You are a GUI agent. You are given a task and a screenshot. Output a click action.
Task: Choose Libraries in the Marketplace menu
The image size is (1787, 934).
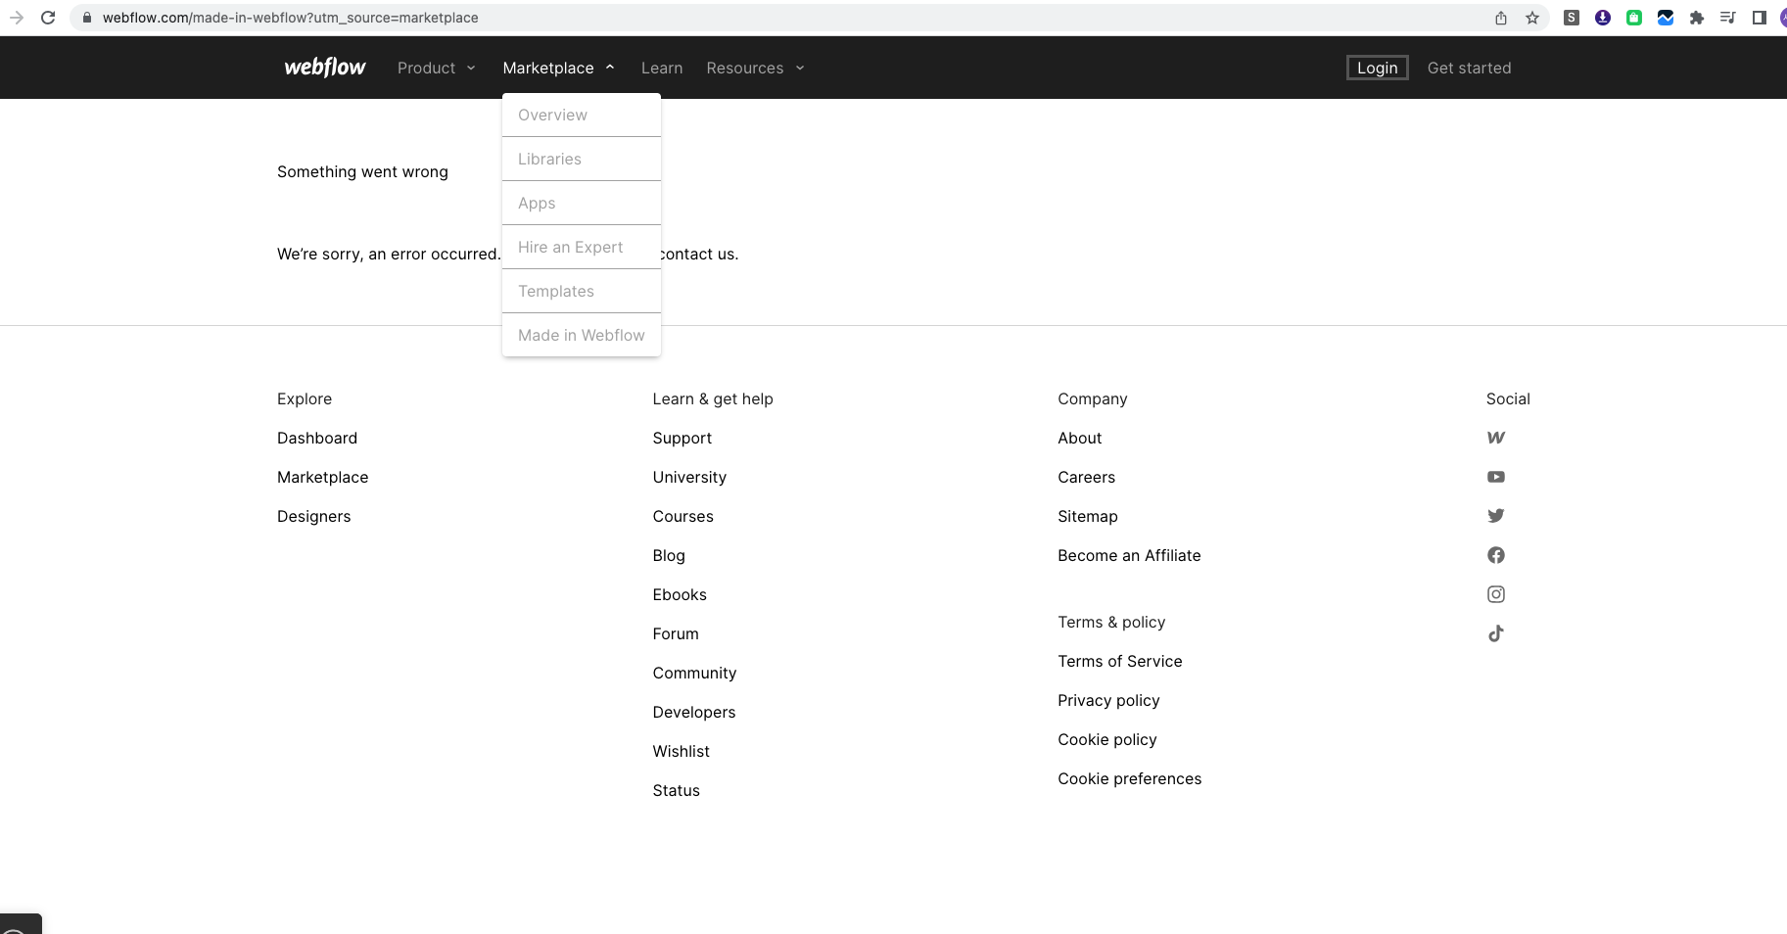point(582,160)
